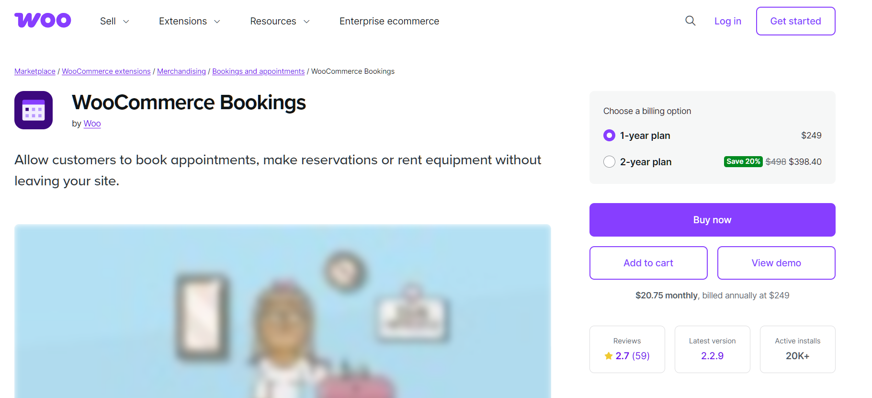Click the Log in link
872x398 pixels.
click(727, 21)
